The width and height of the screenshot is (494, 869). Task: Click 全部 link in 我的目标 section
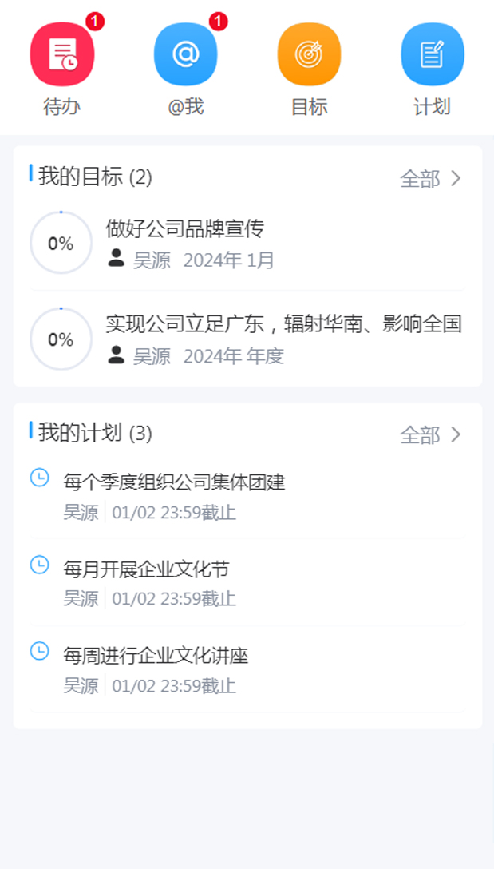420,179
